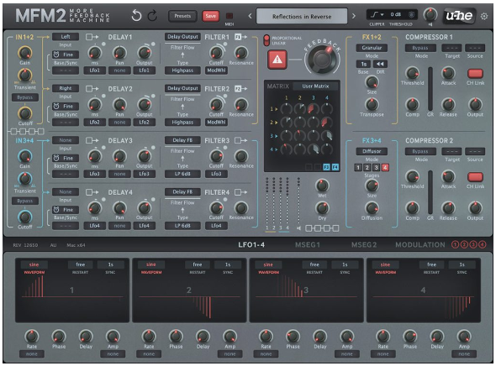Click the granular reverse direction arrows

pyautogui.click(x=380, y=64)
